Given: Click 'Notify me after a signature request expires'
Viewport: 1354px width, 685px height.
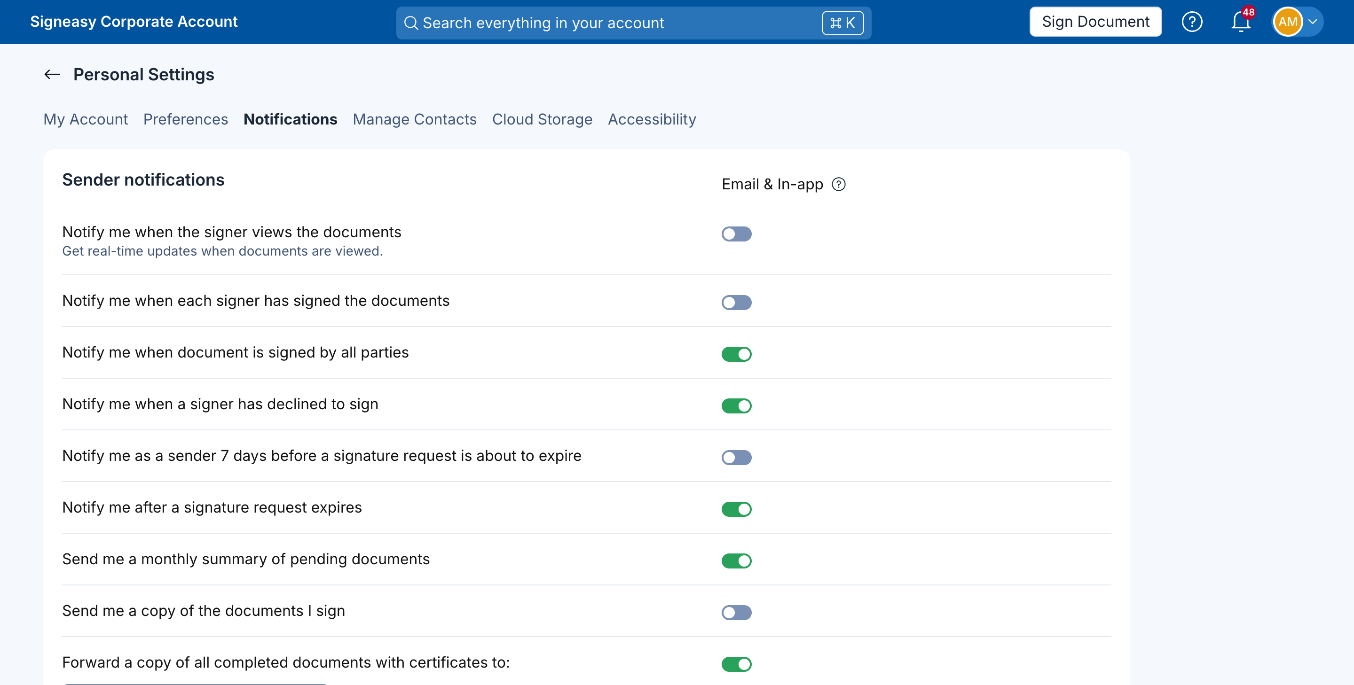Looking at the screenshot, I should point(212,507).
